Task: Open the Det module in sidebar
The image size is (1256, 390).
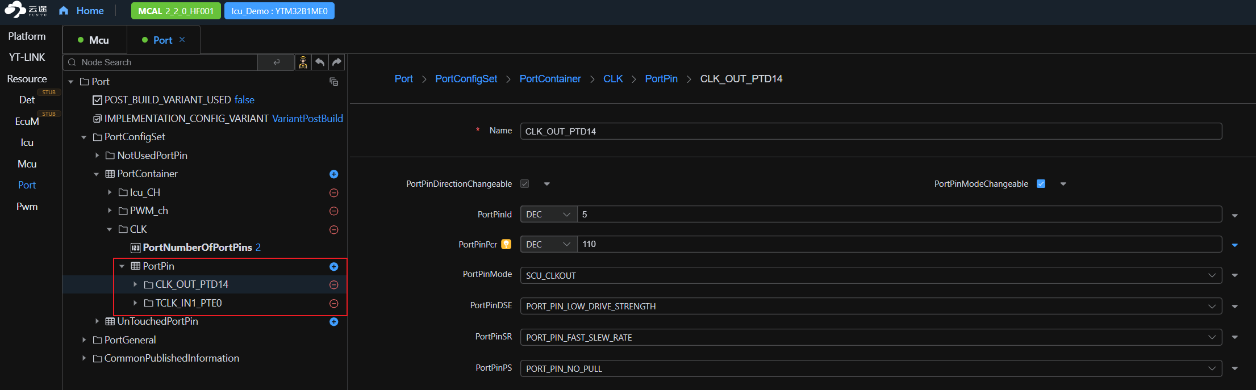Action: coord(27,100)
